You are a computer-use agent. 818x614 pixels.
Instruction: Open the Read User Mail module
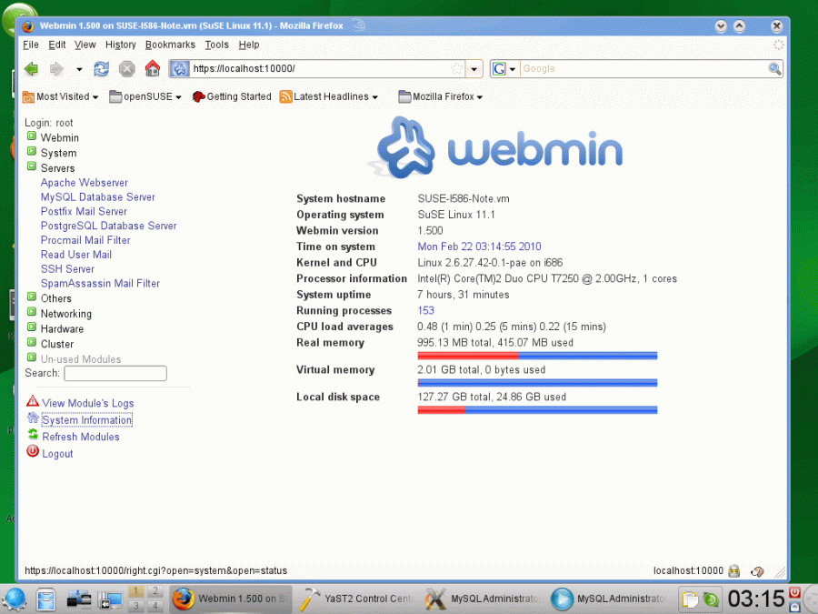76,255
